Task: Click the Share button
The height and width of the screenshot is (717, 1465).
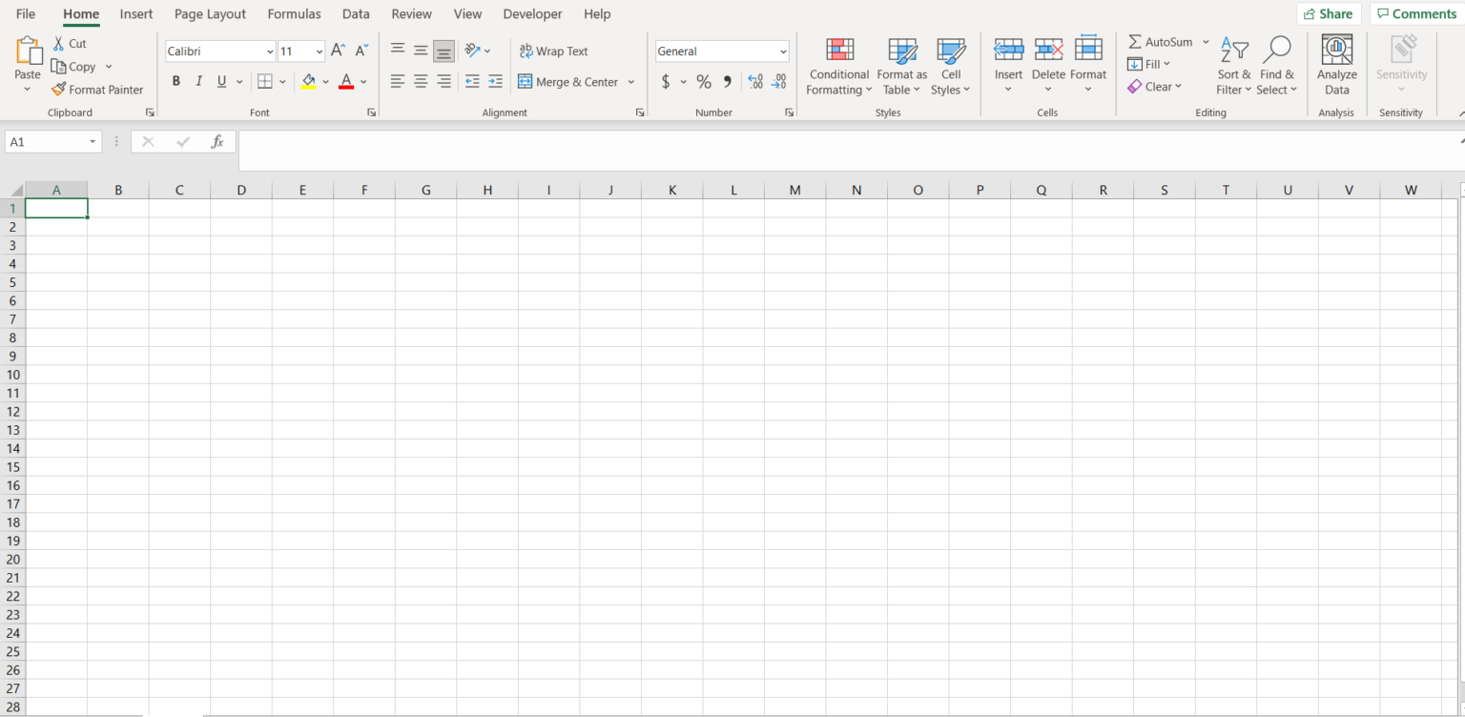Action: pyautogui.click(x=1329, y=13)
